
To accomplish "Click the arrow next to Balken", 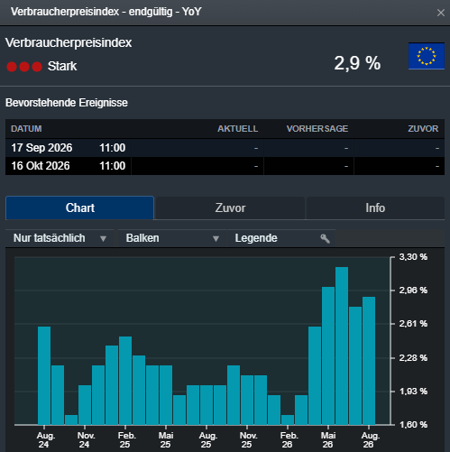I will point(216,239).
